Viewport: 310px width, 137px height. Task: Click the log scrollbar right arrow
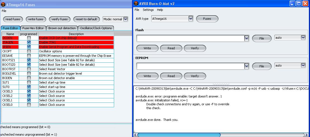tap(307, 135)
